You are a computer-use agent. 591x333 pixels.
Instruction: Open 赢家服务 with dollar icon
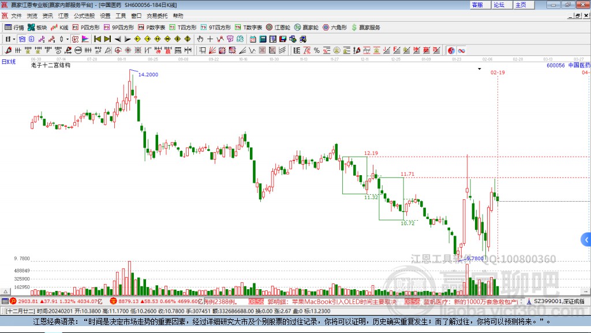(x=366, y=28)
